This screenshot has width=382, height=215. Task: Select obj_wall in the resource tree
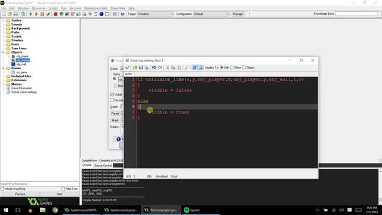[x=21, y=64]
